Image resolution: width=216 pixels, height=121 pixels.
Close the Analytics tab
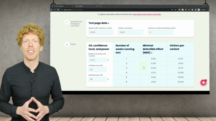click(97, 6)
